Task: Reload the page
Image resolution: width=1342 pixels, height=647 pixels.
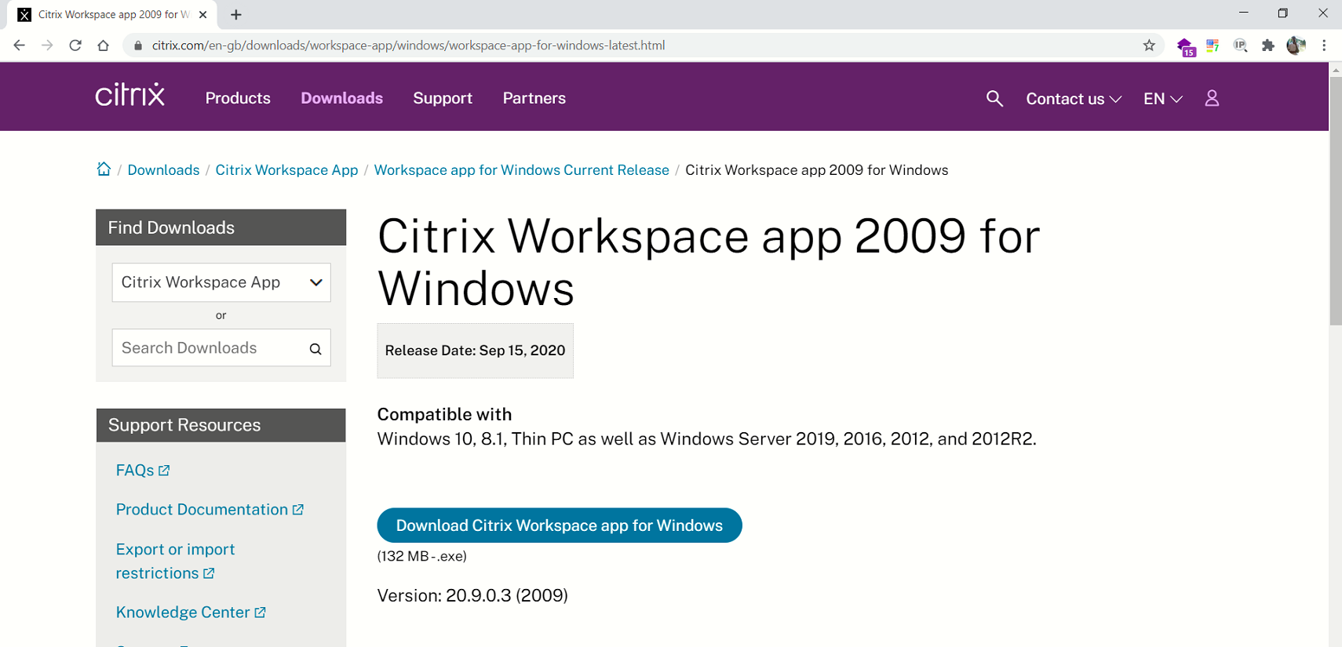Action: (75, 45)
